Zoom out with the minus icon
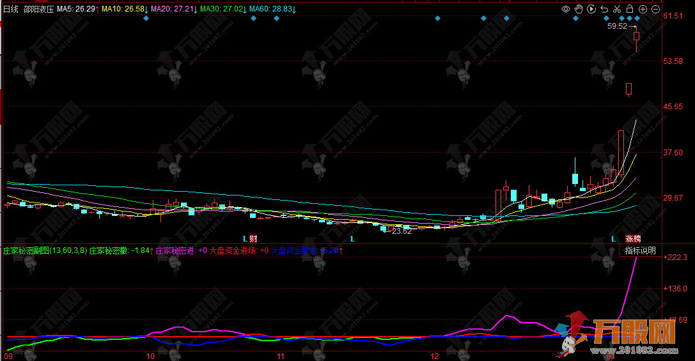Viewport: 695px width, 361px height. click(655, 9)
